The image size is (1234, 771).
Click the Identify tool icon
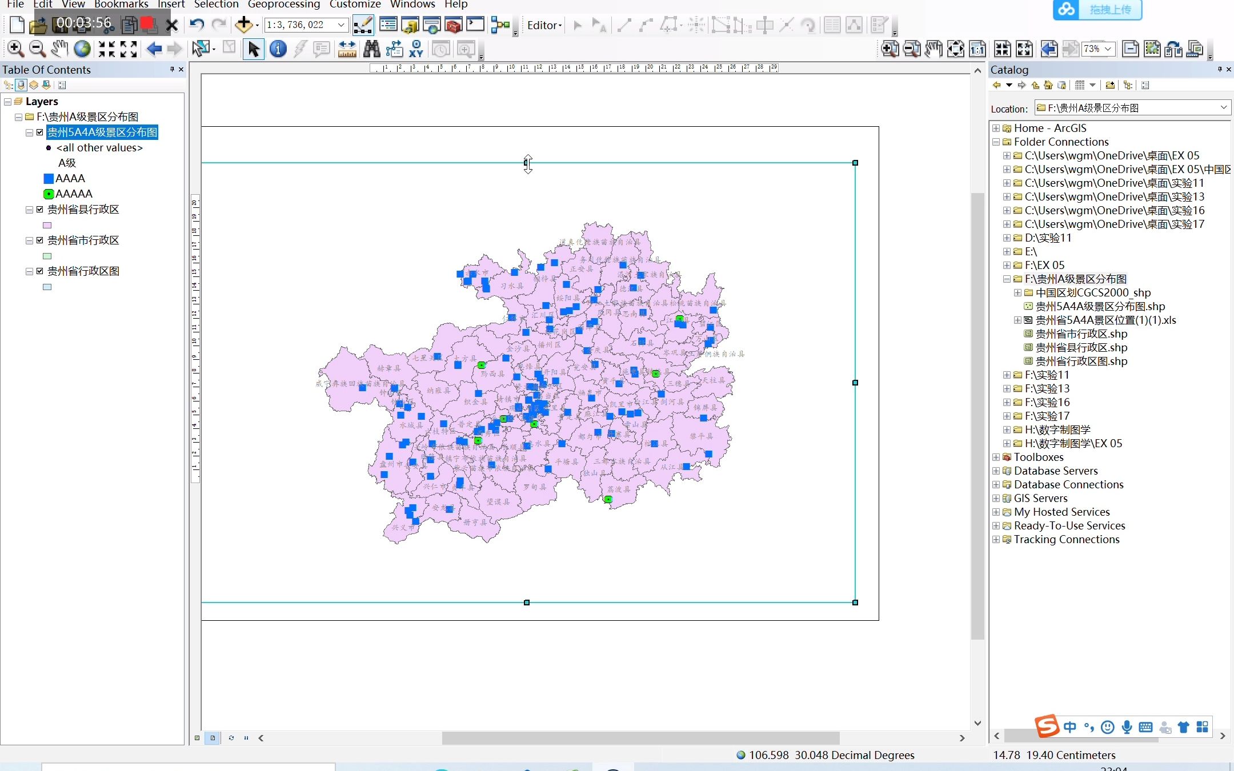[x=278, y=49]
